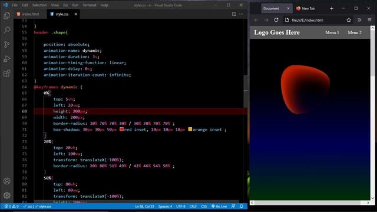Viewport: 377px width, 212px height.
Task: Open a new browser tab with plus
Action: tap(332, 8)
